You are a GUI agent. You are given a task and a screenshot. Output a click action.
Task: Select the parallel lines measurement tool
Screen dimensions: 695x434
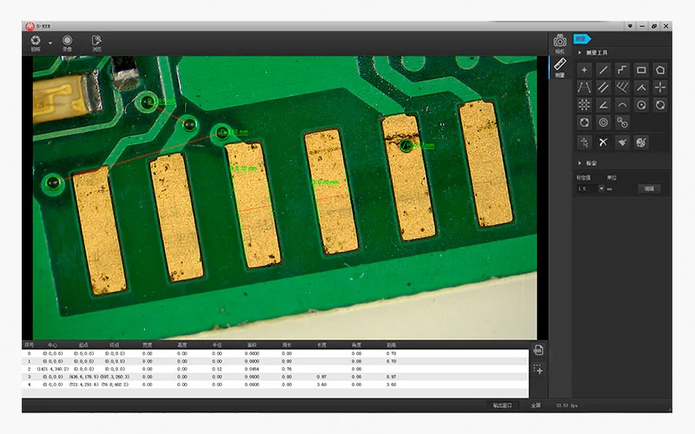603,87
